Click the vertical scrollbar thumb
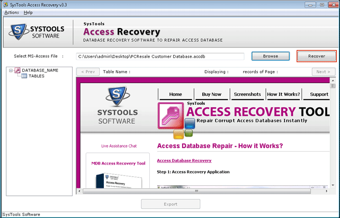The width and height of the screenshot is (340, 218). [333, 86]
